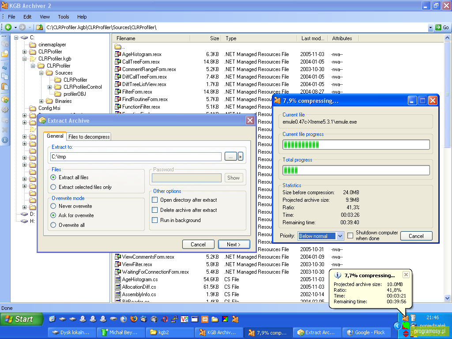Expand the CLRProfilerControl folder node
Viewport: 452px width, 339px height.
pos(49,87)
